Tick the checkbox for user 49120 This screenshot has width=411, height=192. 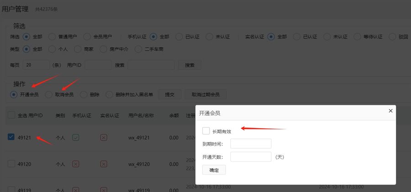click(x=11, y=164)
